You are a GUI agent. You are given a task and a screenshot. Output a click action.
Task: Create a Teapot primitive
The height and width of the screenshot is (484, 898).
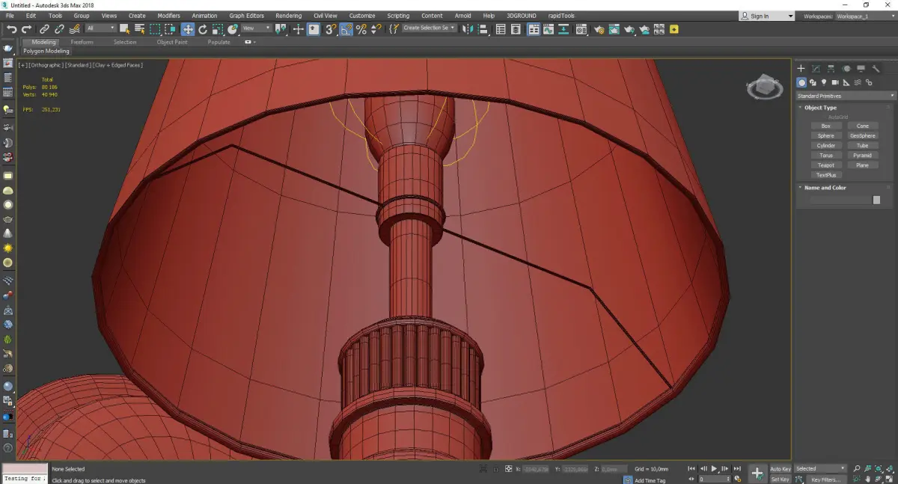825,165
